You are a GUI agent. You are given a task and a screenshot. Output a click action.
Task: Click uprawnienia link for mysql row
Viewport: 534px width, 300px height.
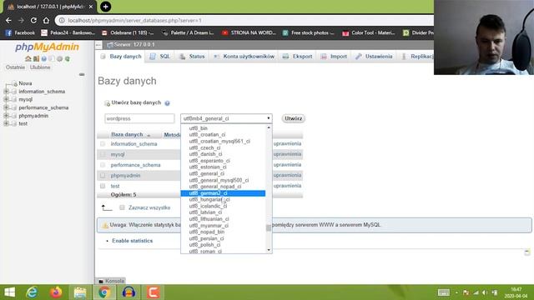pos(287,154)
